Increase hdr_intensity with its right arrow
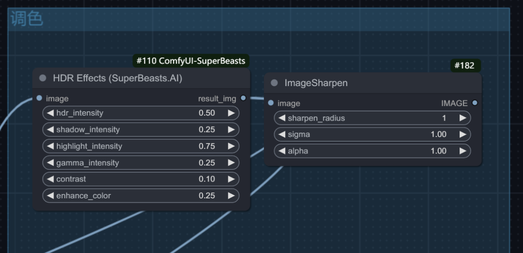Screen dimensions: 523x253 point(231,113)
